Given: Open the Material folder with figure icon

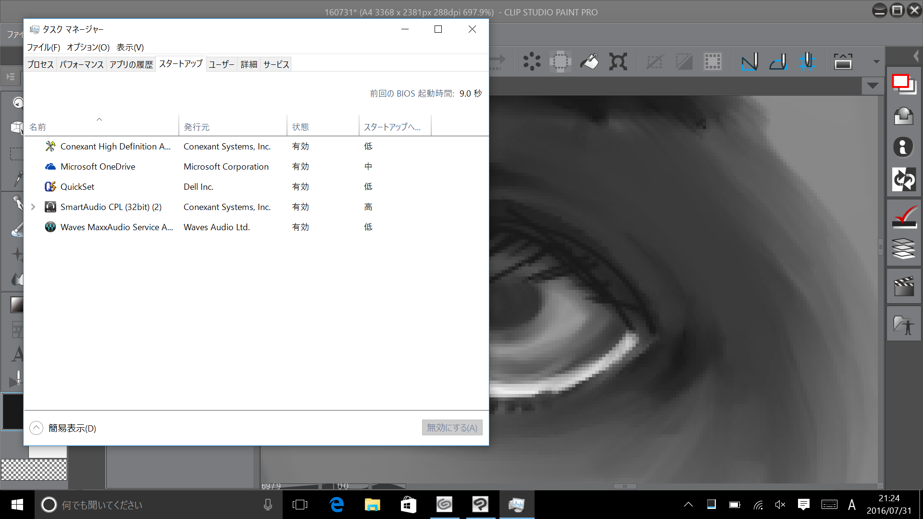Looking at the screenshot, I should click(903, 325).
